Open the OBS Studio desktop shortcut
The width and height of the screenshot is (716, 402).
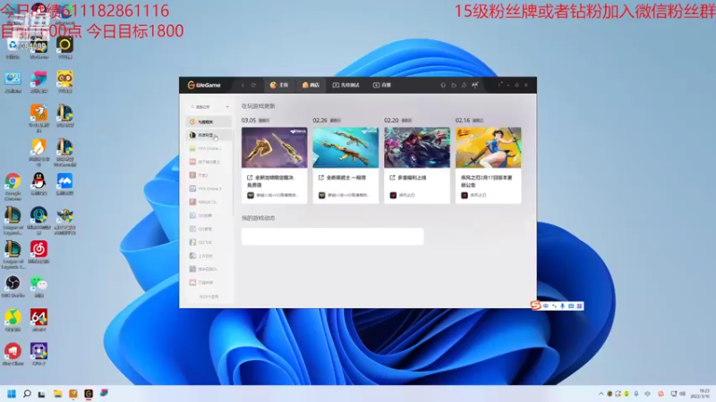[13, 286]
